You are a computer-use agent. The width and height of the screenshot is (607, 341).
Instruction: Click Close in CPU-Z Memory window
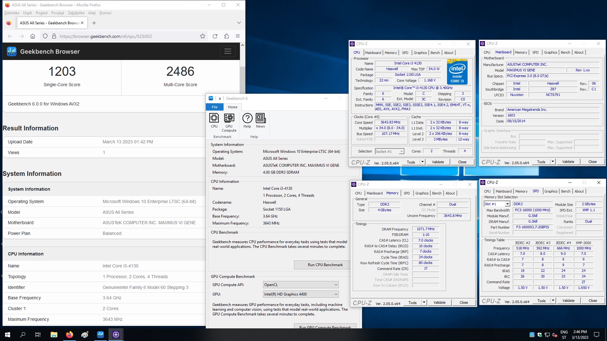coord(464,302)
